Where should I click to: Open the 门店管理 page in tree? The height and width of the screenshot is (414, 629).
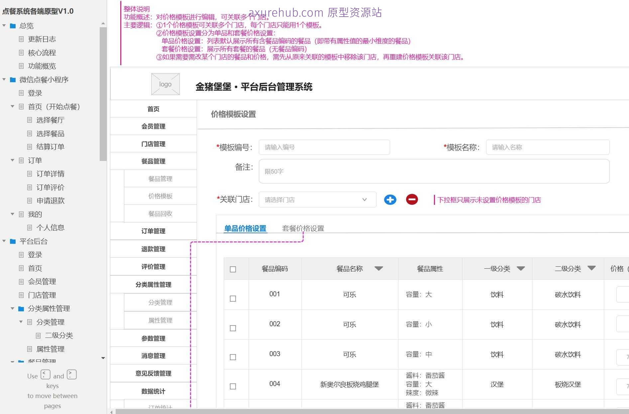click(42, 295)
